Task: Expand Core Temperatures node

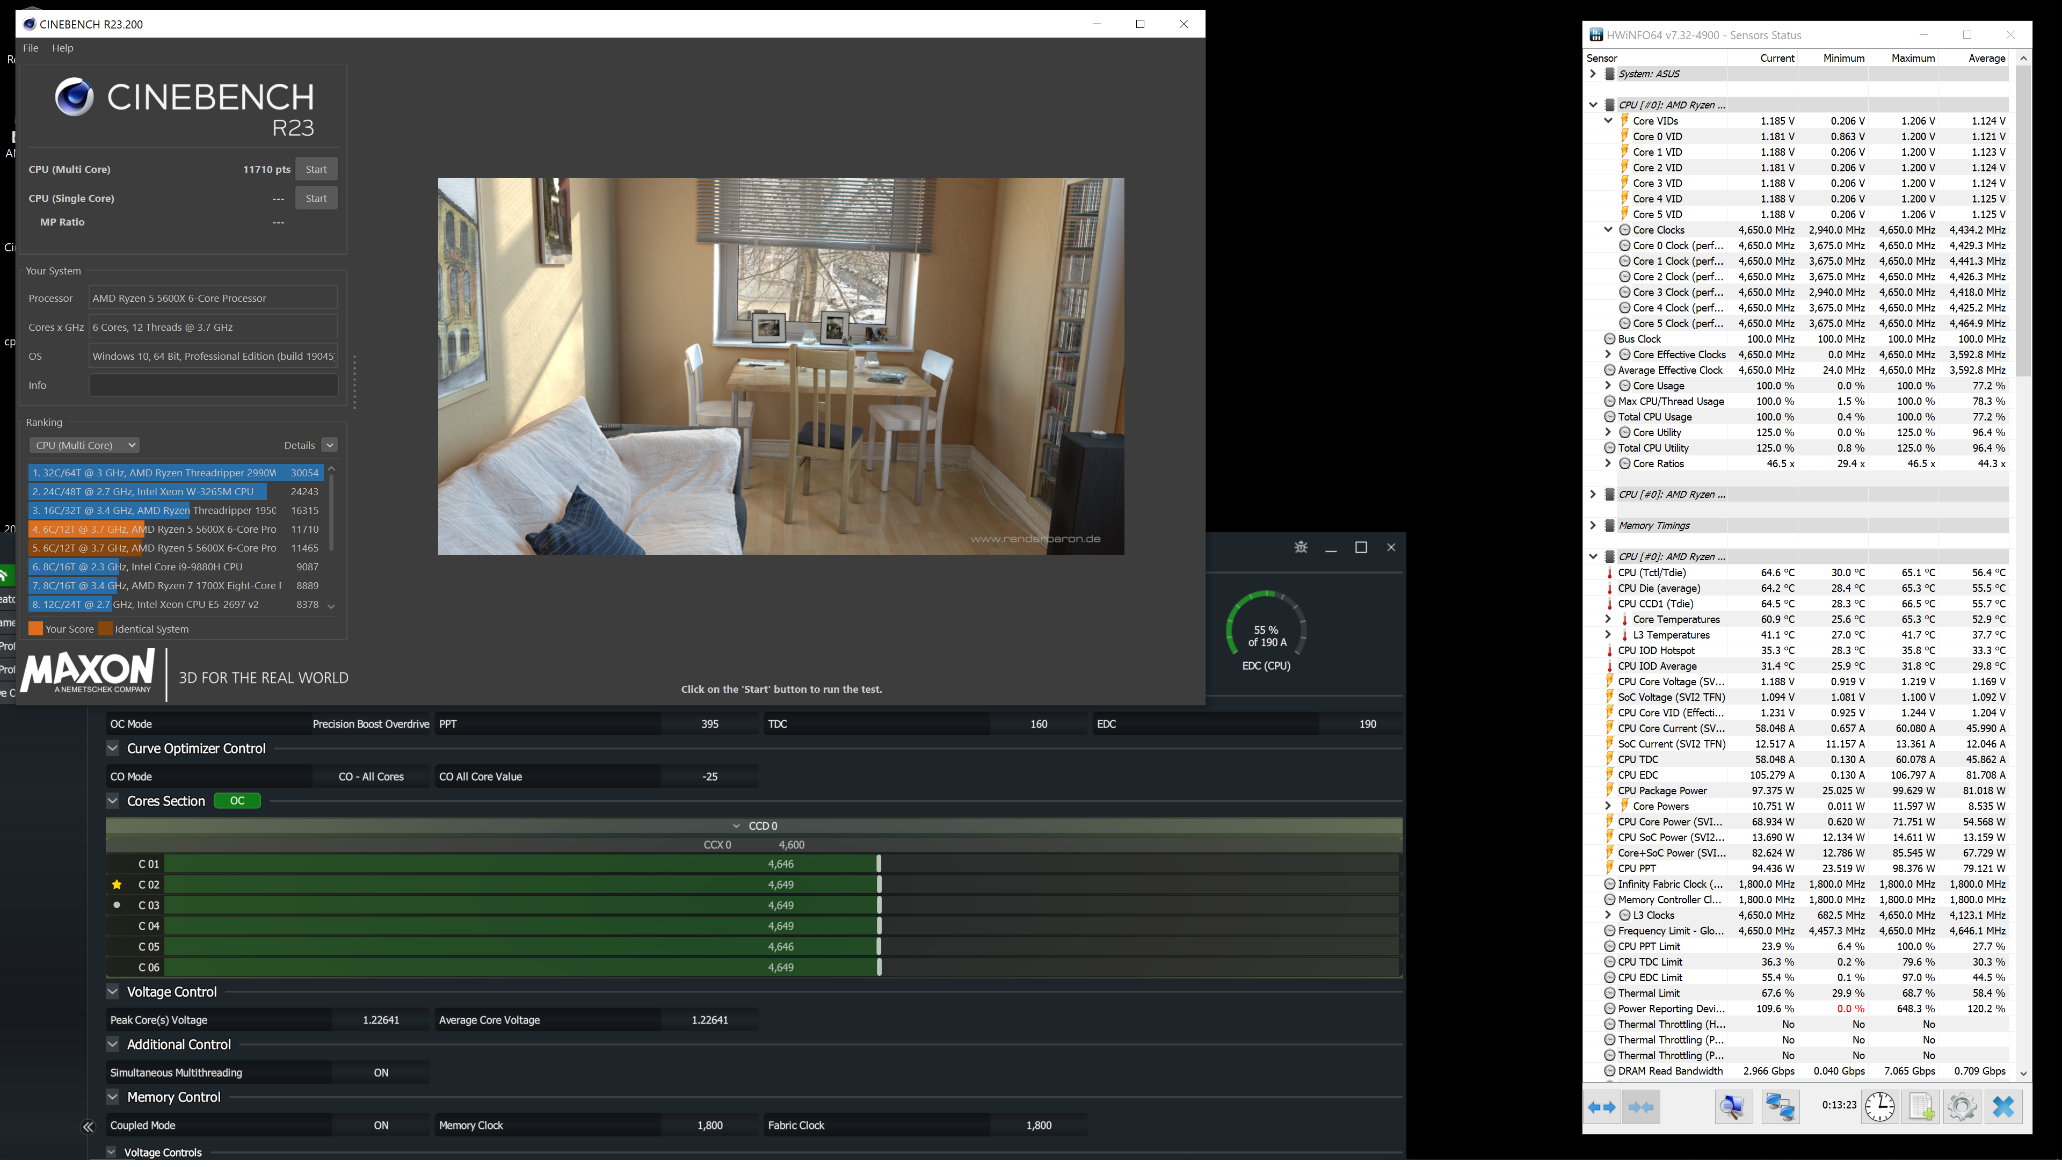Action: 1608,620
